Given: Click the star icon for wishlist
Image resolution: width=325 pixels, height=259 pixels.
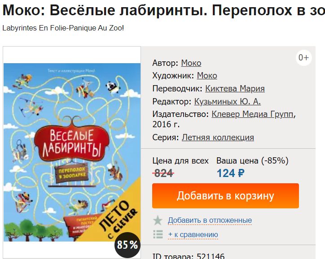Looking at the screenshot, I should (x=158, y=220).
